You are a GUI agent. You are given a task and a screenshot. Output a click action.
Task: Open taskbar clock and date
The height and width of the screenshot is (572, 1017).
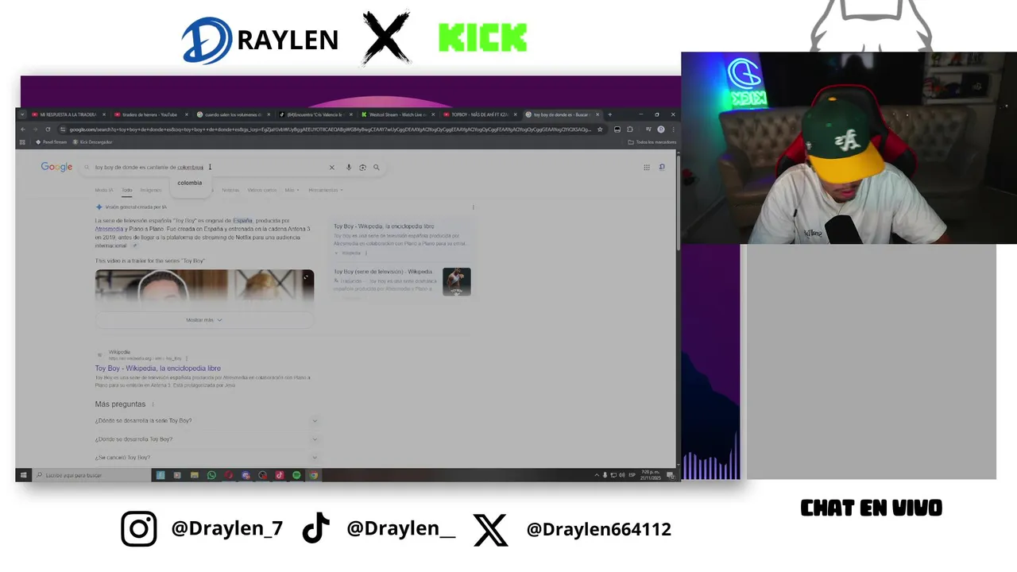[652, 475]
